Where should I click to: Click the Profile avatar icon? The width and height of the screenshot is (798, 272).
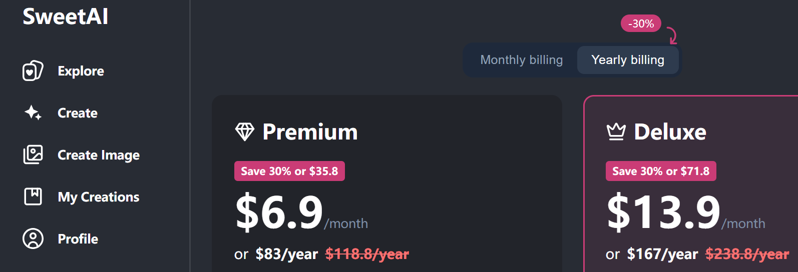(x=33, y=238)
